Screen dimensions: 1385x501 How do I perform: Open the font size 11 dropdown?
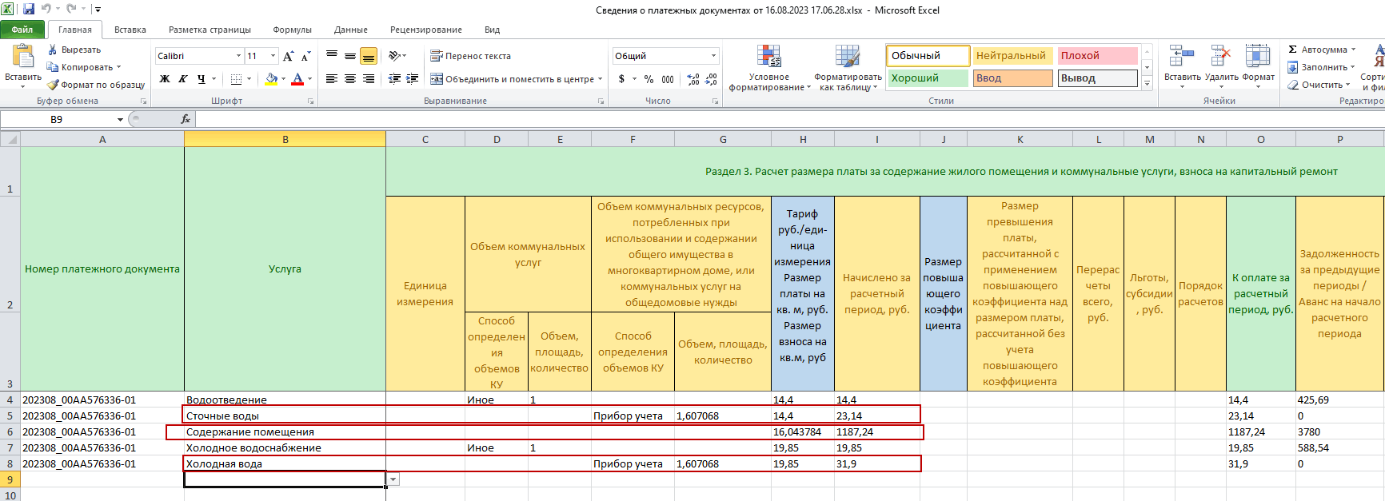pos(273,56)
